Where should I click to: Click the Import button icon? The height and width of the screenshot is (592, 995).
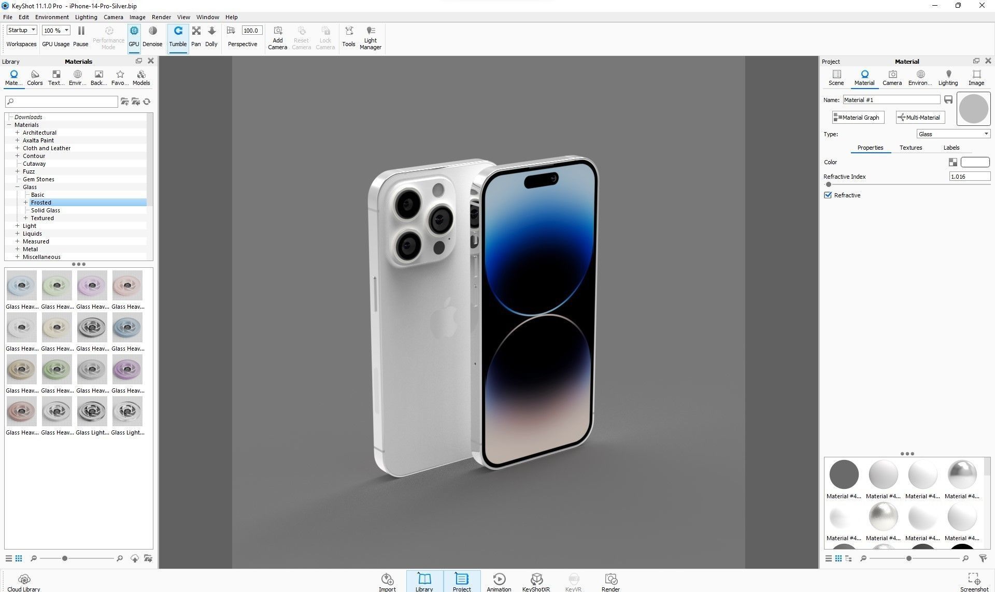tap(387, 579)
